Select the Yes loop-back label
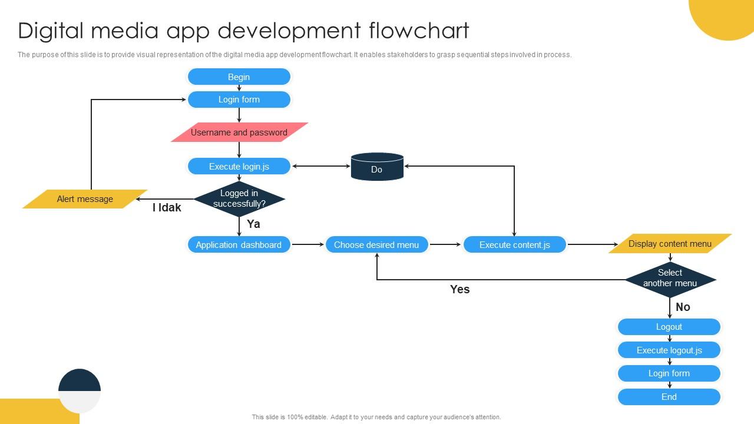Viewport: 754px width, 424px height. point(459,289)
